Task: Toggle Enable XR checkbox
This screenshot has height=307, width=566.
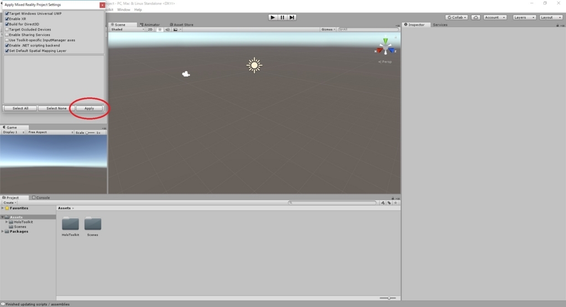Action: click(x=7, y=19)
